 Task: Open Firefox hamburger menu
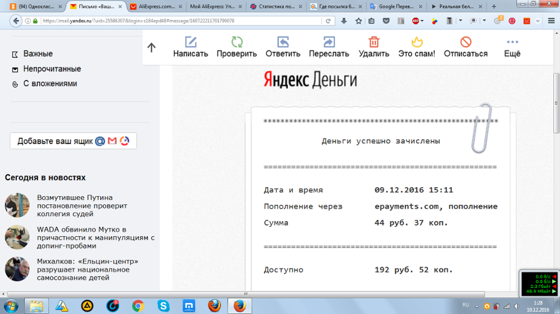[x=552, y=21]
